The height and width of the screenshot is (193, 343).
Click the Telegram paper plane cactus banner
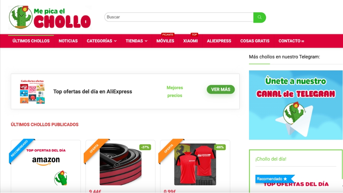point(295,105)
